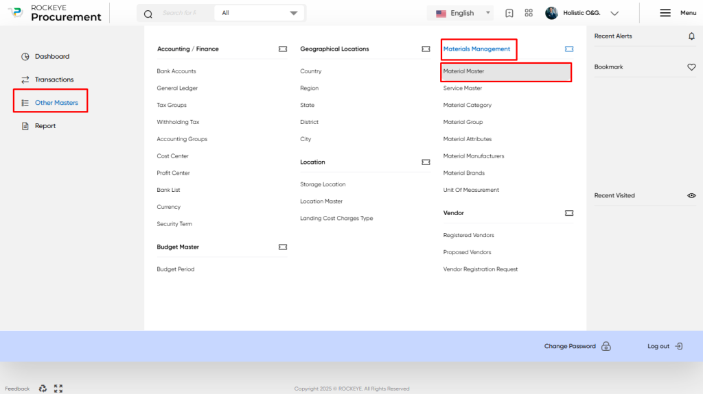Image resolution: width=703 pixels, height=394 pixels.
Task: Click the Recent Alerts bell icon
Action: pyautogui.click(x=691, y=36)
